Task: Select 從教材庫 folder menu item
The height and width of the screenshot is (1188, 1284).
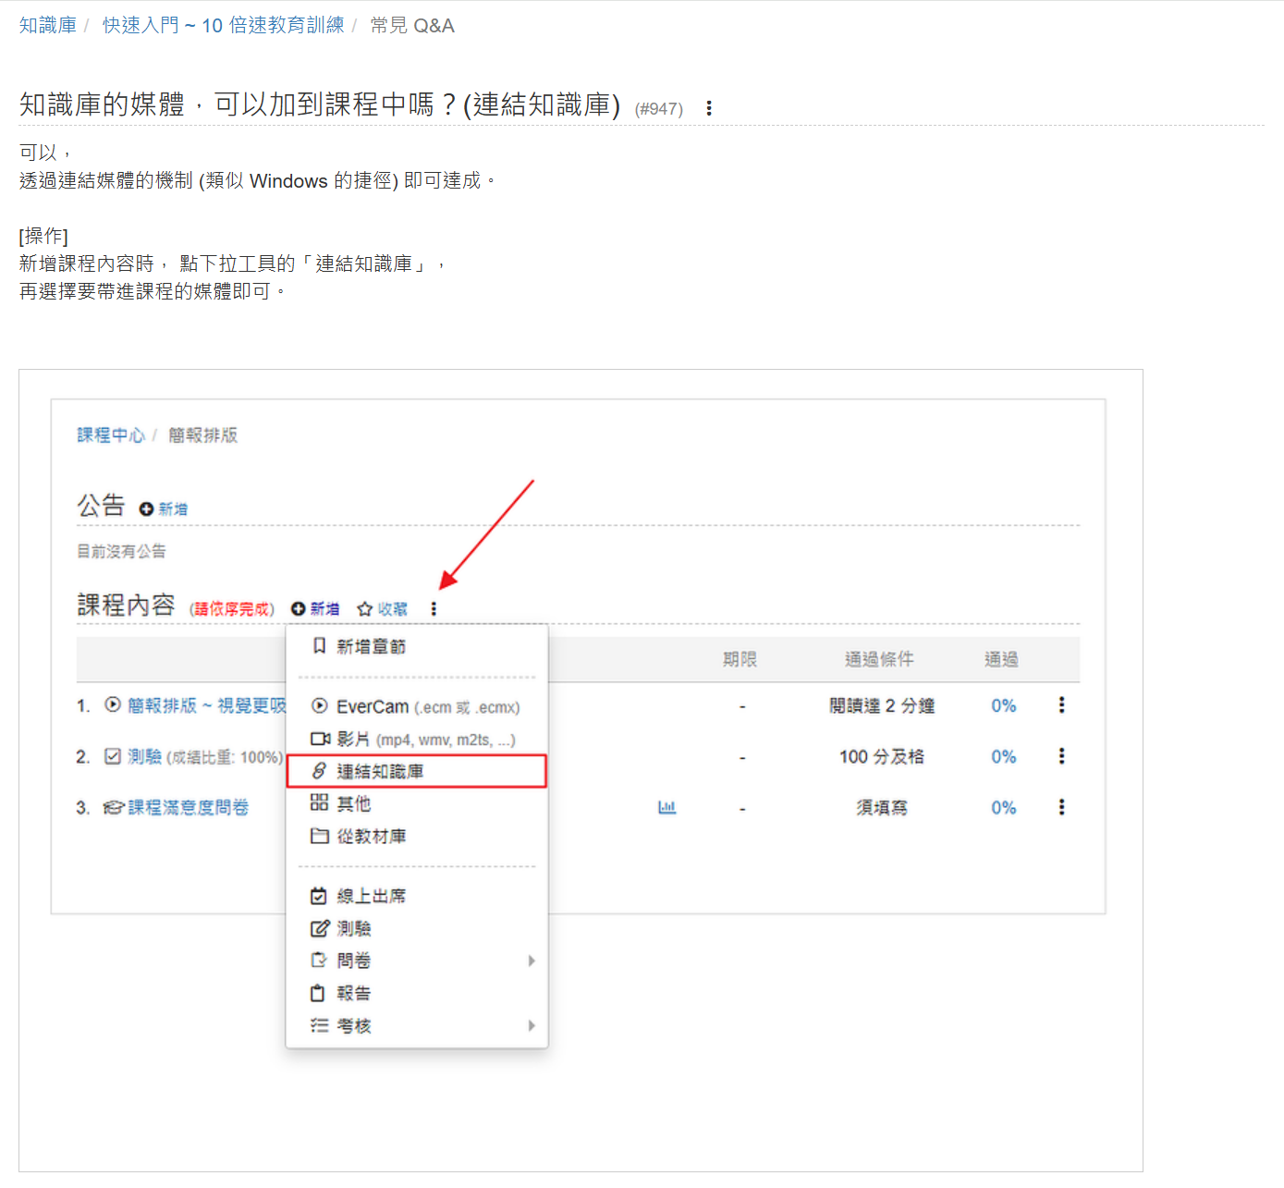Action: (x=371, y=836)
